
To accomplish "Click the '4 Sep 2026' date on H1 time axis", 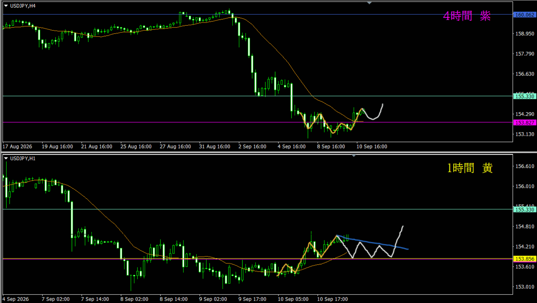I will pyautogui.click(x=16, y=299).
